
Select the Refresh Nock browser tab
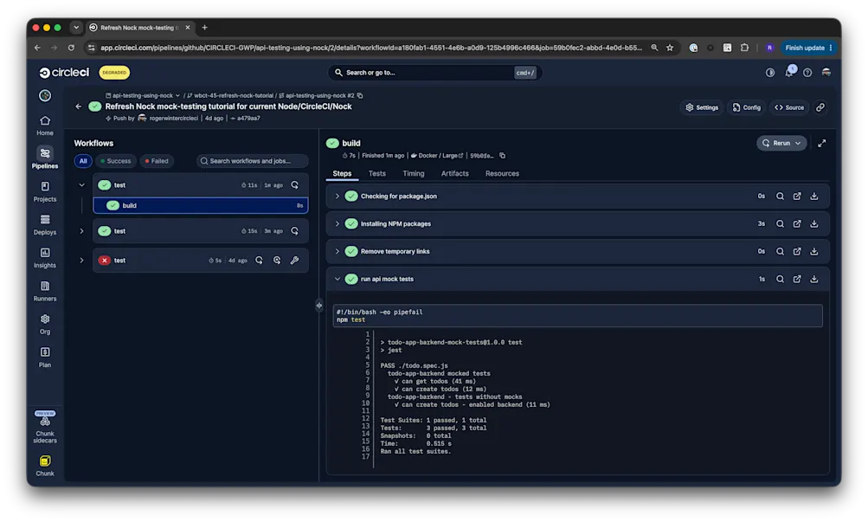click(x=140, y=28)
